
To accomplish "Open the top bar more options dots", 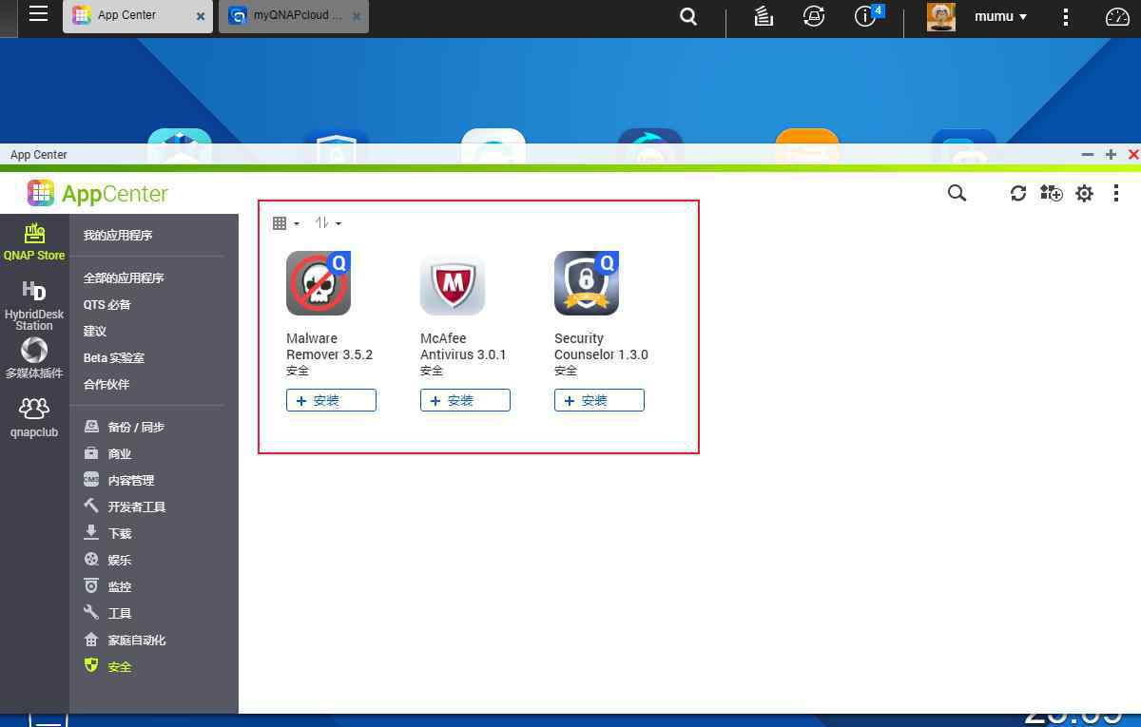I will (1066, 16).
